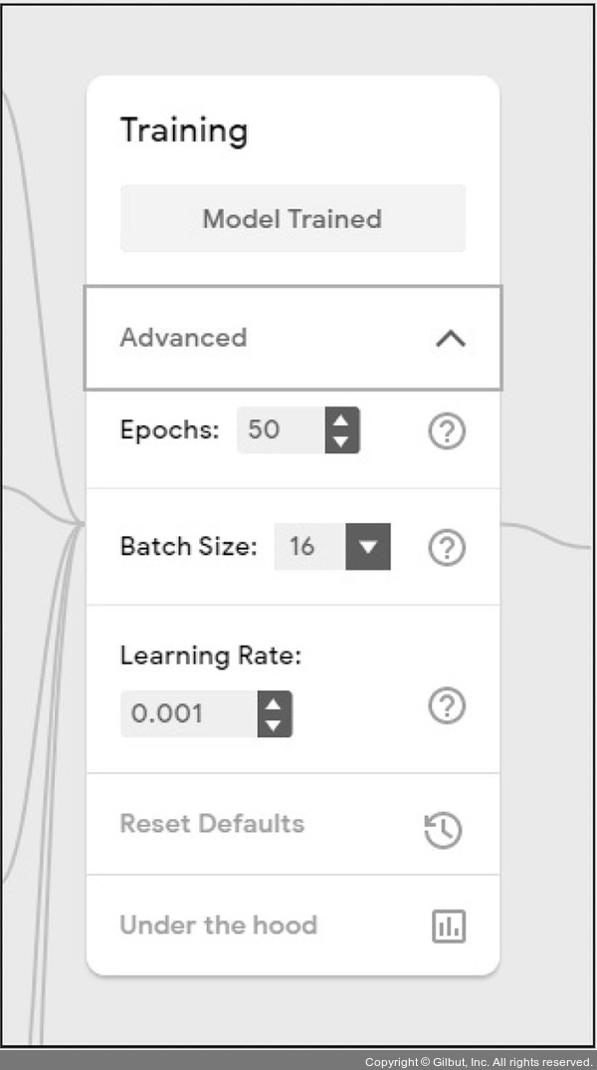The width and height of the screenshot is (597, 1070).
Task: Collapse the Advanced section label
Action: tap(183, 338)
